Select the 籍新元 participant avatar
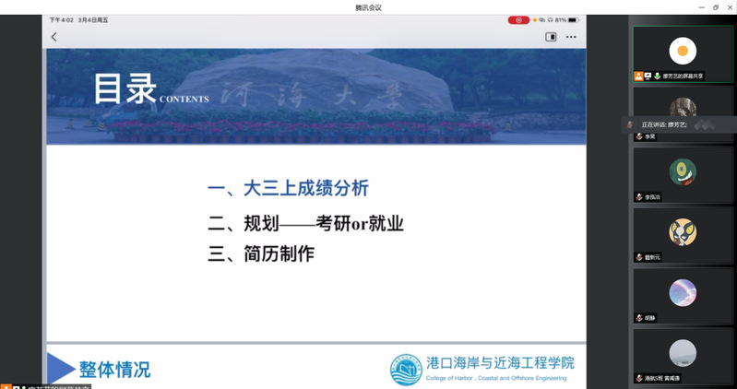This screenshot has height=389, width=737. pyautogui.click(x=683, y=231)
